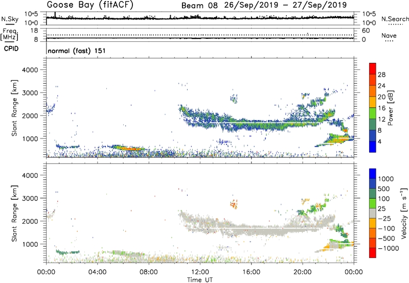Click the '24' value on the power color bar
Image resolution: width=409 pixels, height=283 pixels.
[381, 86]
